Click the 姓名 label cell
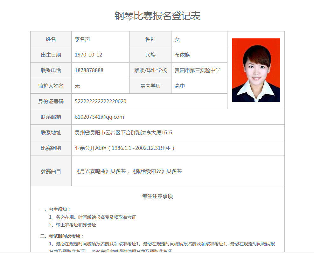 tap(51, 39)
